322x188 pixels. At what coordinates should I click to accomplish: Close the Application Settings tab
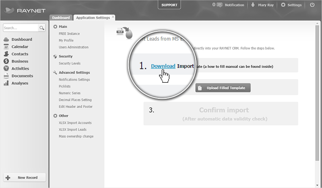pos(113,17)
